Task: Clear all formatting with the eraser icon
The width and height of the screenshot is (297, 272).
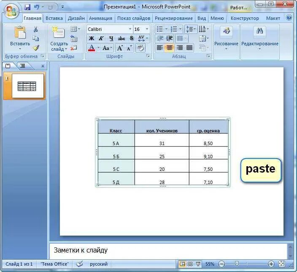Action: pyautogui.click(x=140, y=48)
